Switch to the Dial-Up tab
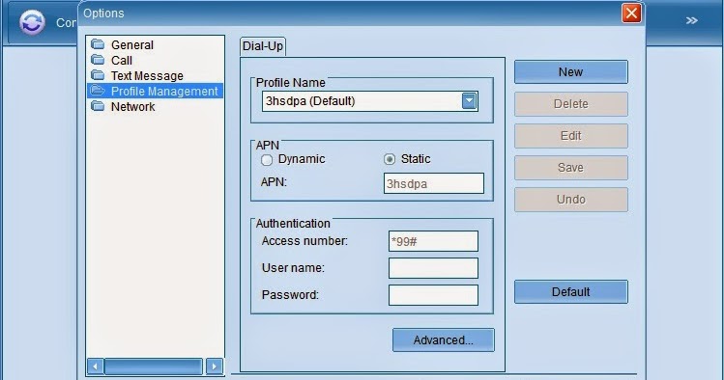The width and height of the screenshot is (724, 380). tap(263, 46)
